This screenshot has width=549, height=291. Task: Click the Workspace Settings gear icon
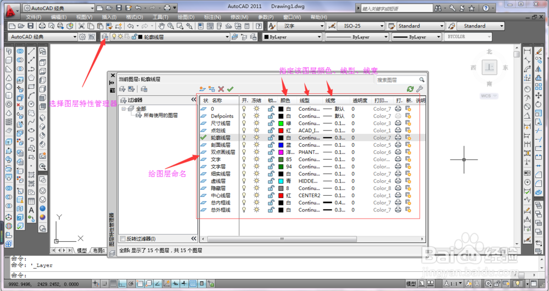[82, 37]
